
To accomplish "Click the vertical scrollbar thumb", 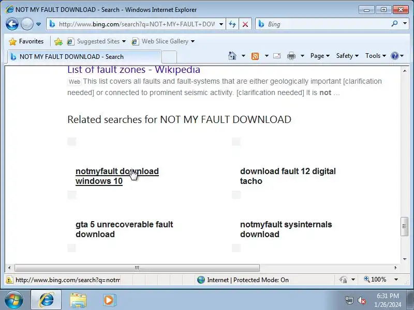I will 405,227.
